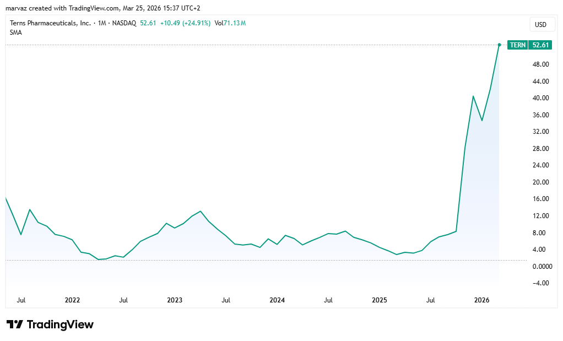Click the 16.00 price axis label
The width and height of the screenshot is (563, 341).
point(541,199)
